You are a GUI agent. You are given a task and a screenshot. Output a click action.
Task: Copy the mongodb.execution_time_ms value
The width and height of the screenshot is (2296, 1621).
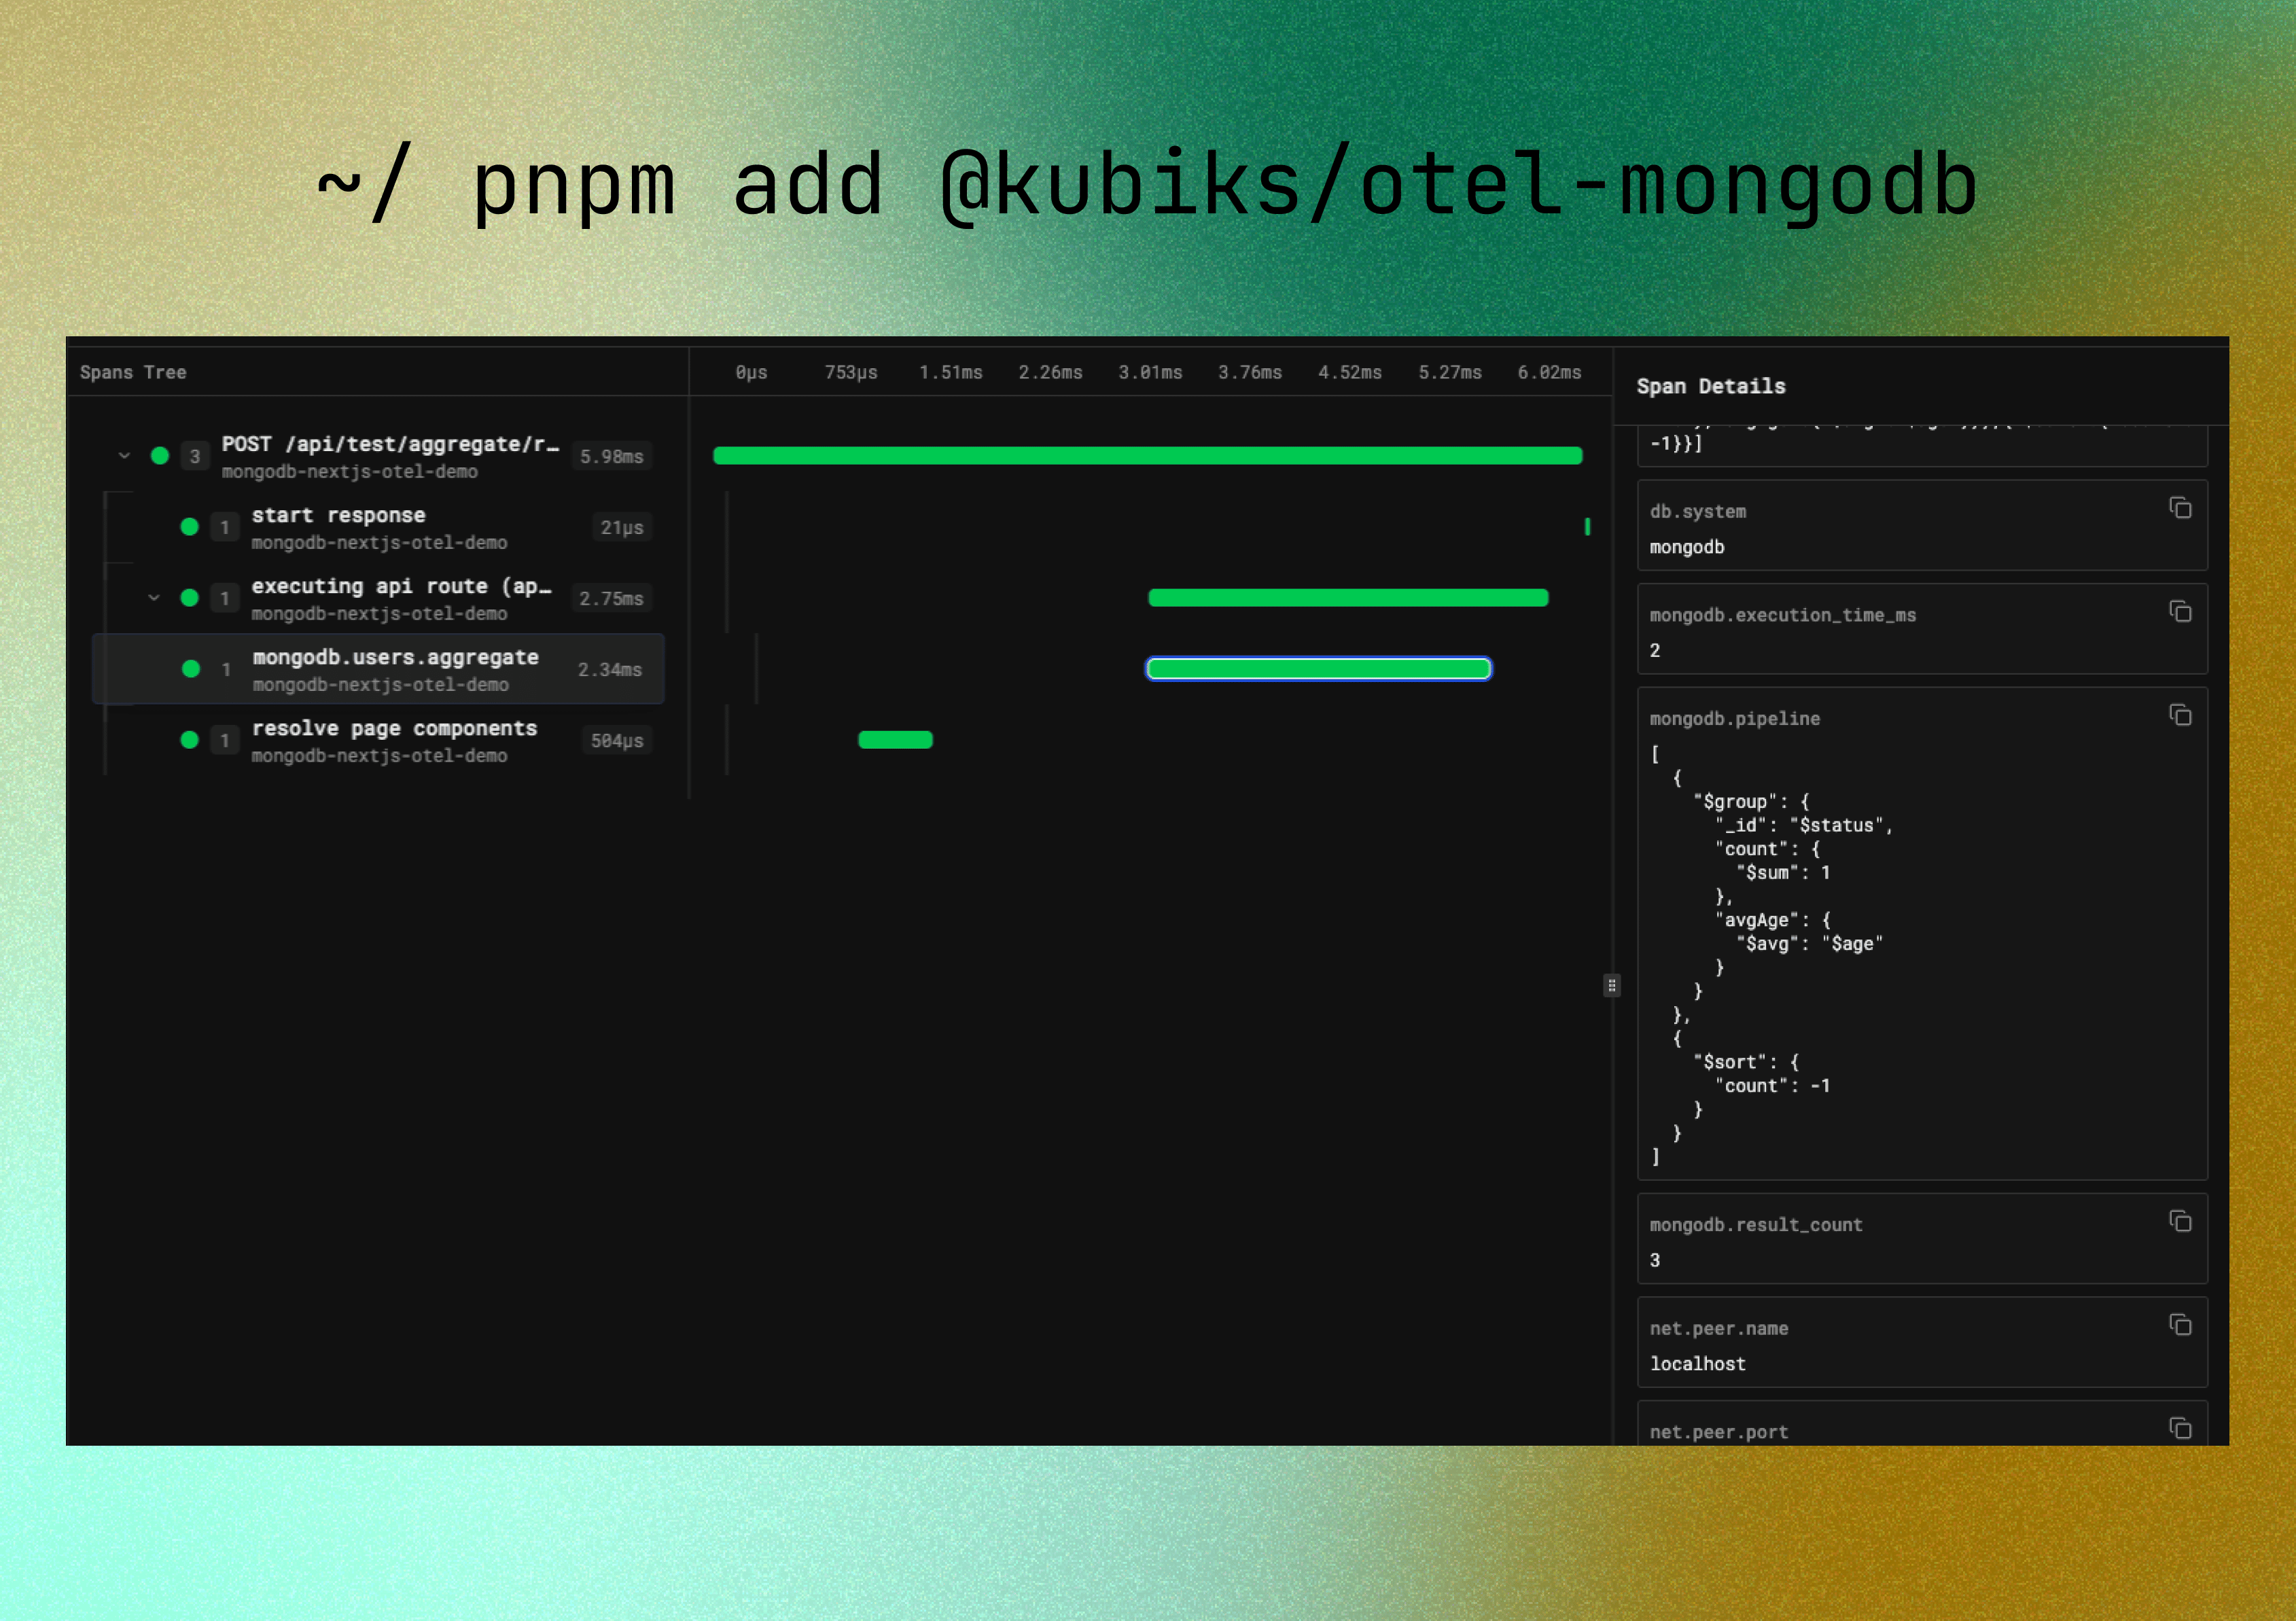[2181, 611]
